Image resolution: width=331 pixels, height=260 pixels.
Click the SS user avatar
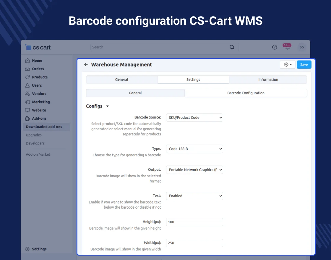tap(301, 47)
